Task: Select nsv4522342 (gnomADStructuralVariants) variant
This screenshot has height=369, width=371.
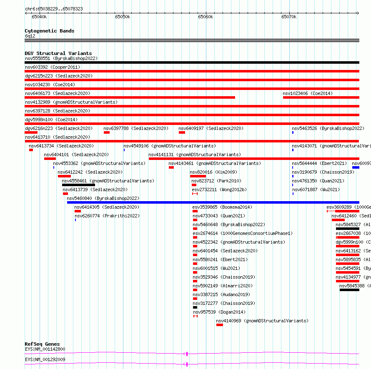Action: click(239, 242)
